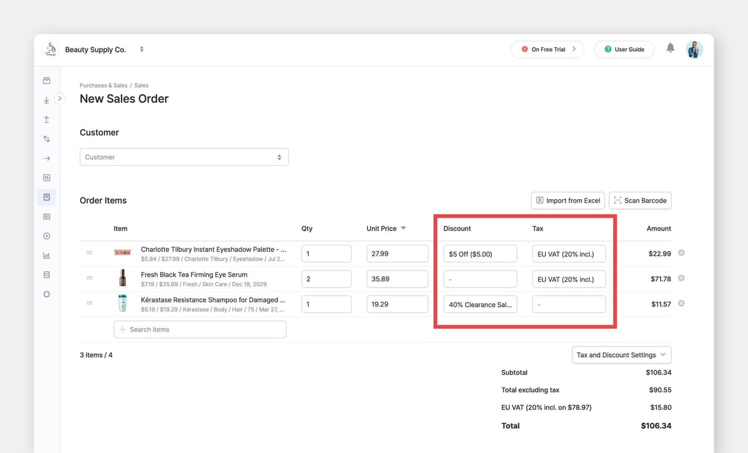This screenshot has height=453, width=748.
Task: Click the upload arrow icon in sidebar
Action: pyautogui.click(x=46, y=119)
